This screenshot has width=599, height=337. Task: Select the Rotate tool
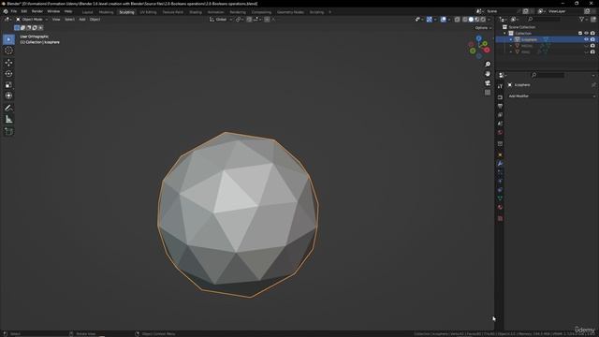coord(8,73)
